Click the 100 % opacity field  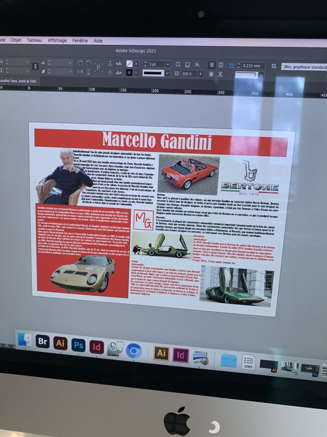pos(189,74)
